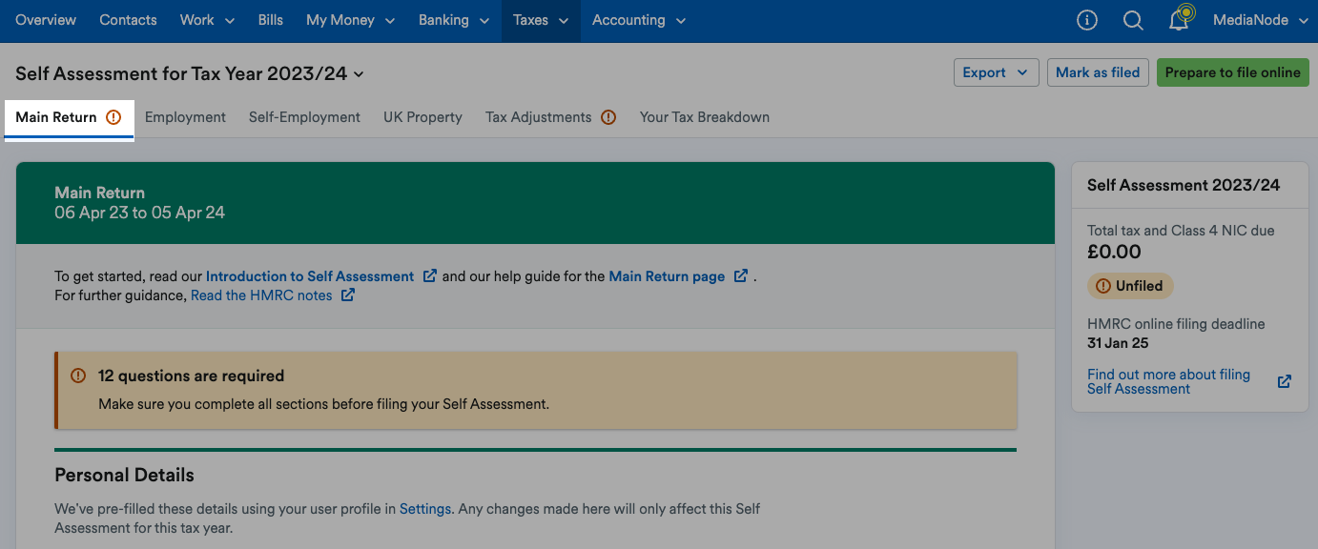Click the Mark as filed button
Viewport: 1318px width, 549px height.
1098,72
